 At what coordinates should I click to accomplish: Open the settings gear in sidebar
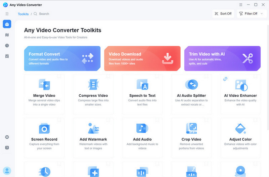(7, 137)
